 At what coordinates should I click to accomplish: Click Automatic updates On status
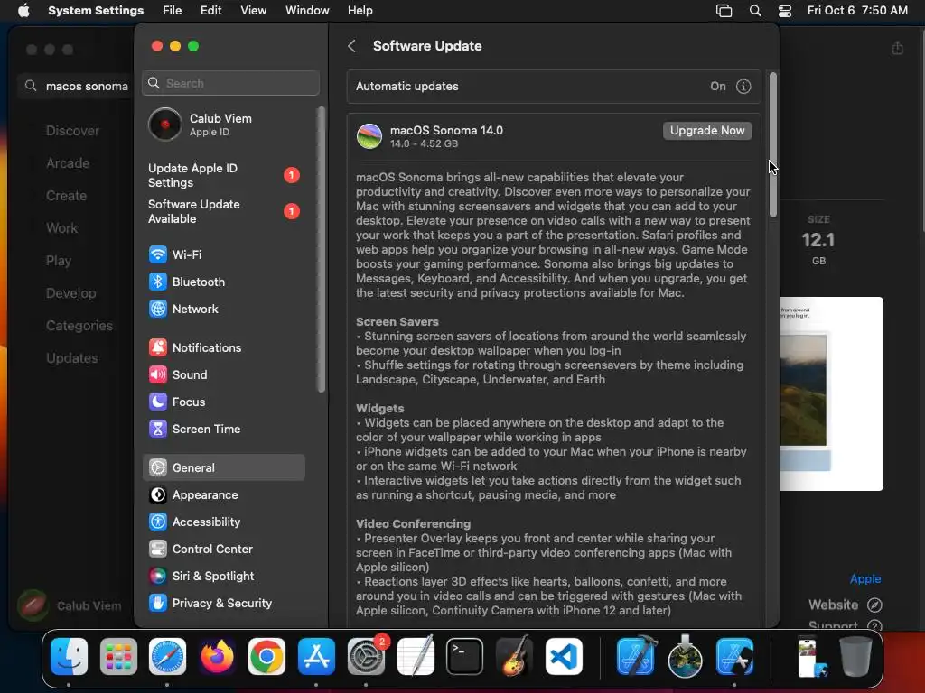point(717,87)
